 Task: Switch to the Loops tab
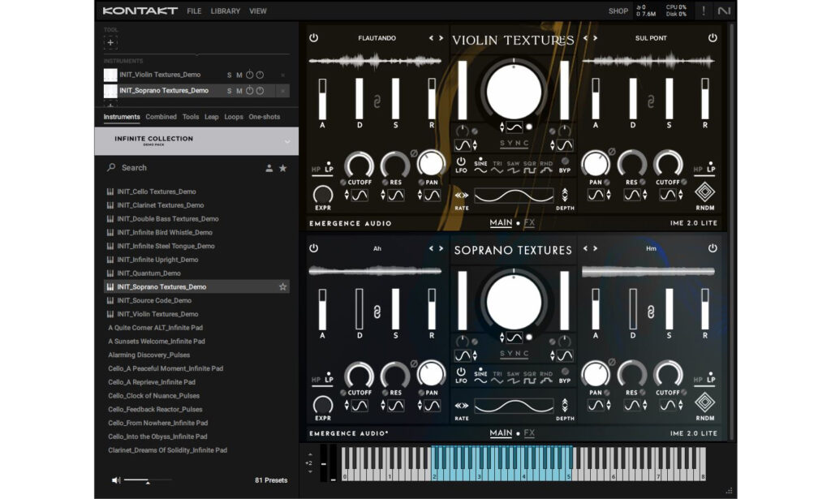coord(234,117)
